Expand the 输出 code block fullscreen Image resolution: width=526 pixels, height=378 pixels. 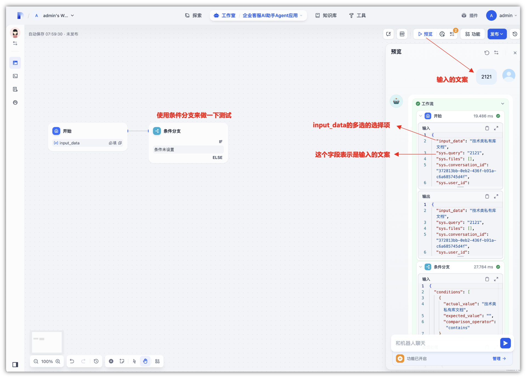[496, 196]
